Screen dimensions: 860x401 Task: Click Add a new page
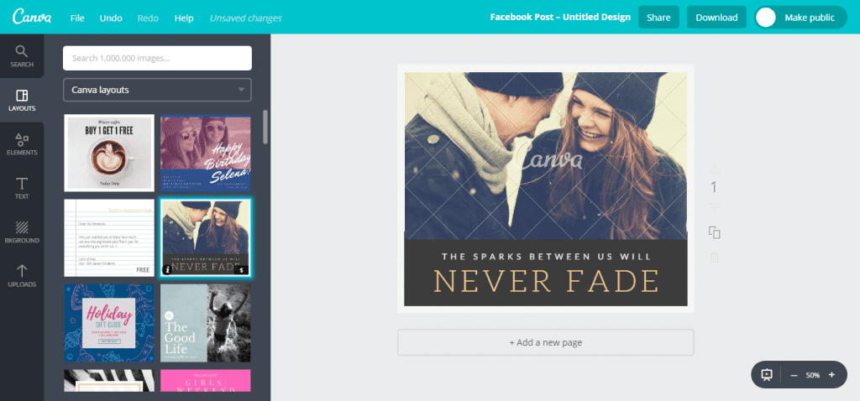(x=546, y=342)
